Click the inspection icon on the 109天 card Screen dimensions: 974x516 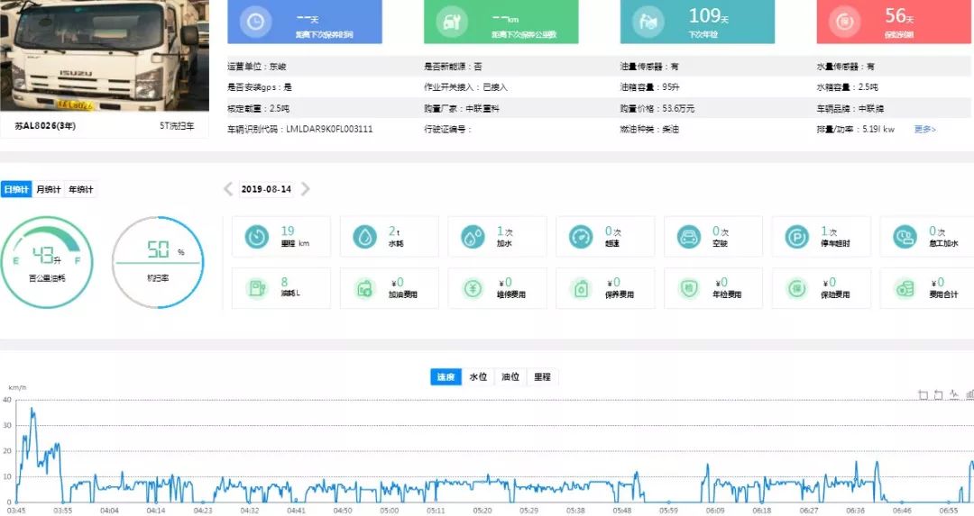[x=648, y=22]
